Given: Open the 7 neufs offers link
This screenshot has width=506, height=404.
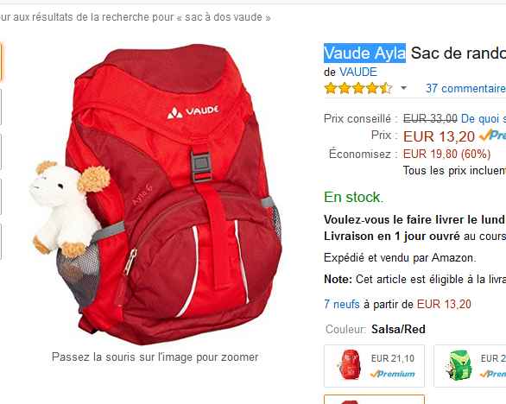Looking at the screenshot, I should point(342,304).
